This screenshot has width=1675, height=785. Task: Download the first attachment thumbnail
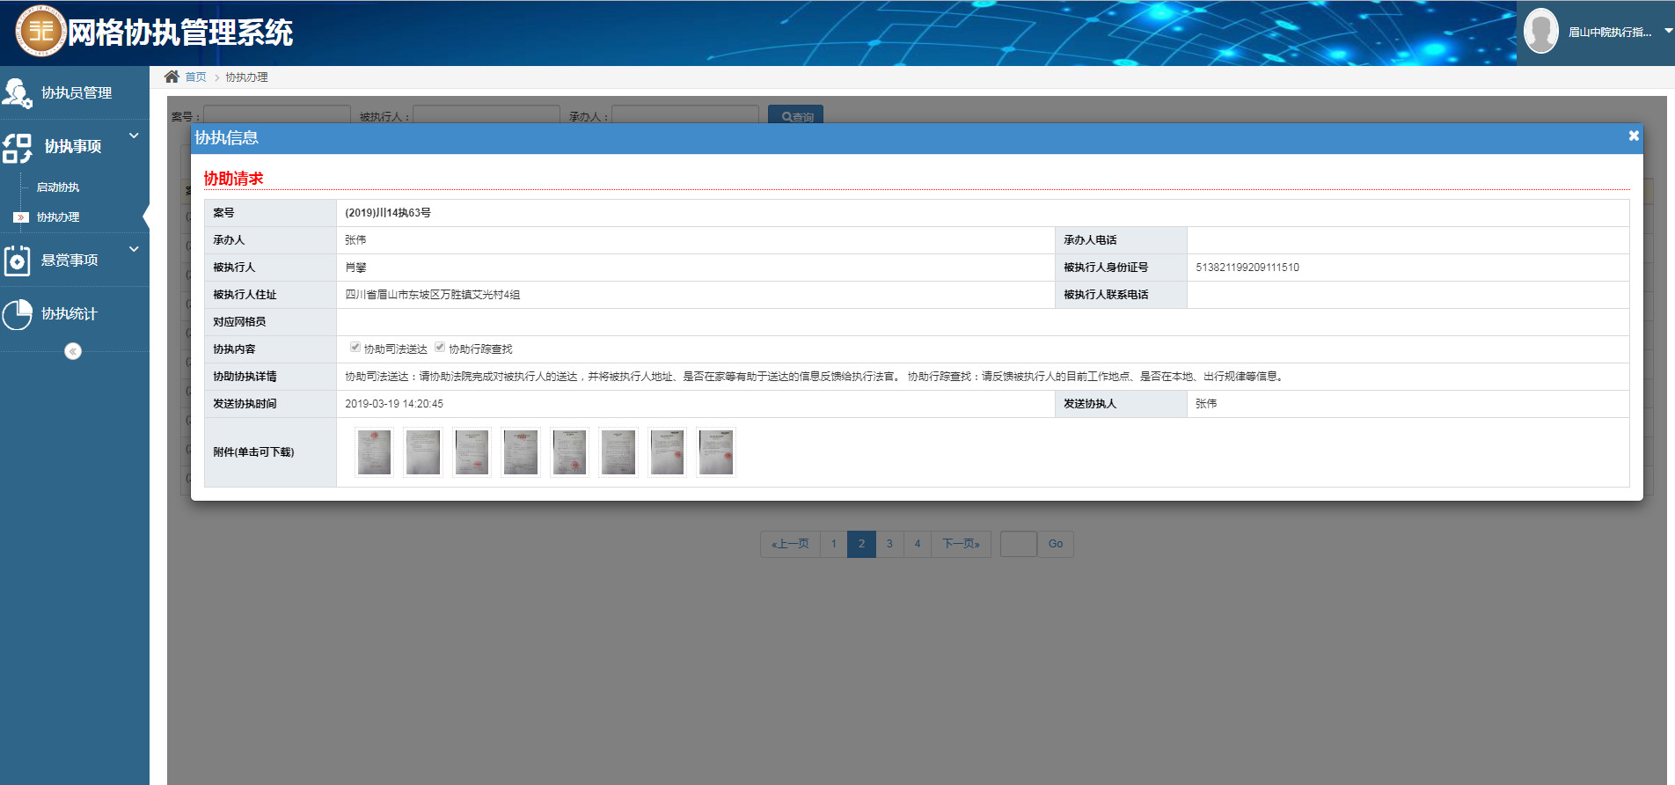(x=375, y=452)
